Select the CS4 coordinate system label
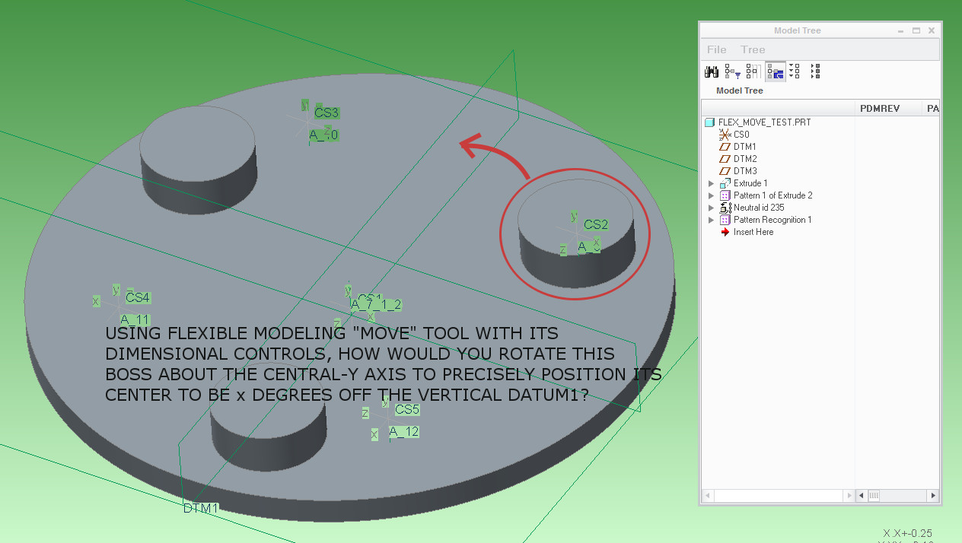Screen dimensions: 962x543 138,297
